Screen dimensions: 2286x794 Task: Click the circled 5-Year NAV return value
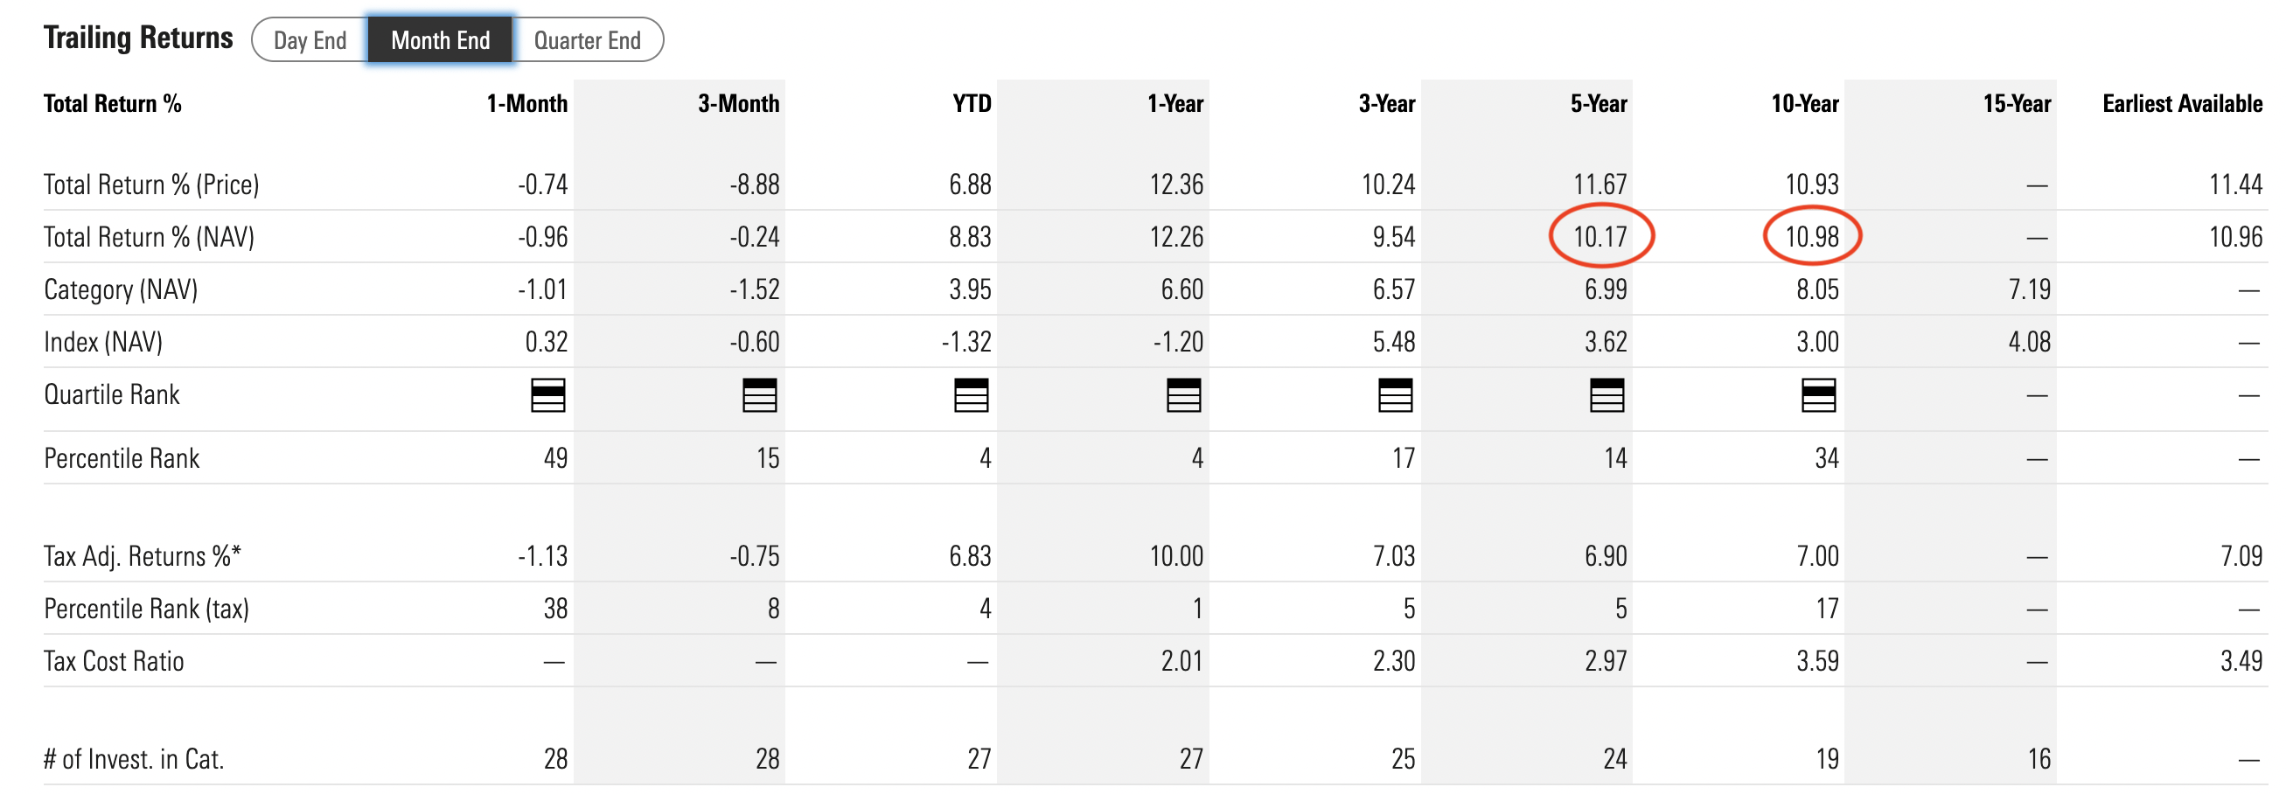[x=1602, y=237]
